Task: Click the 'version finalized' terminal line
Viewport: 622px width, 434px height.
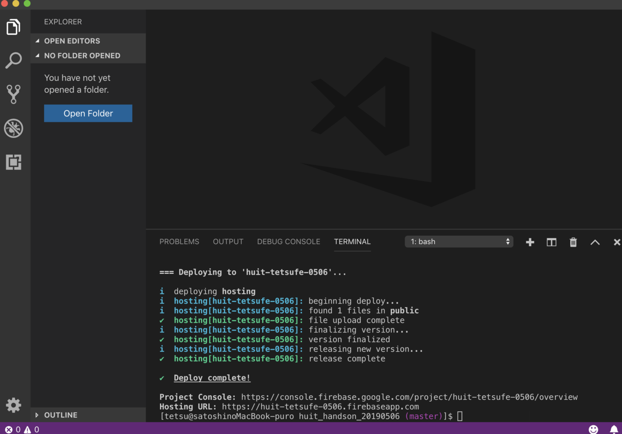Action: pos(275,340)
